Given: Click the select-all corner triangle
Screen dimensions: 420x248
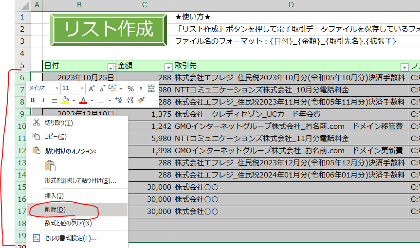Looking at the screenshot, I should click(25, 5).
